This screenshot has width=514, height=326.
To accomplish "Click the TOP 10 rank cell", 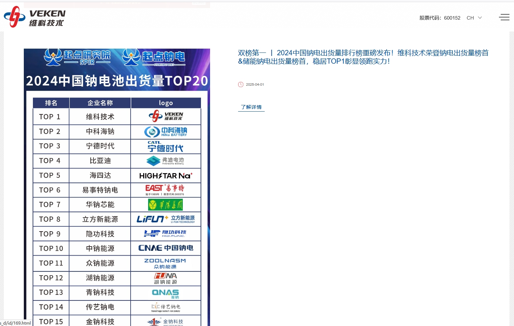I will point(51,249).
